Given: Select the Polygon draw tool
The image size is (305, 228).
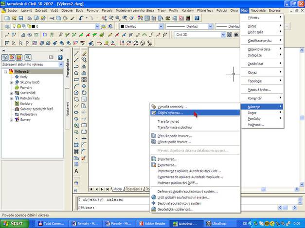Looking at the screenshot, I should click(x=76, y=73).
